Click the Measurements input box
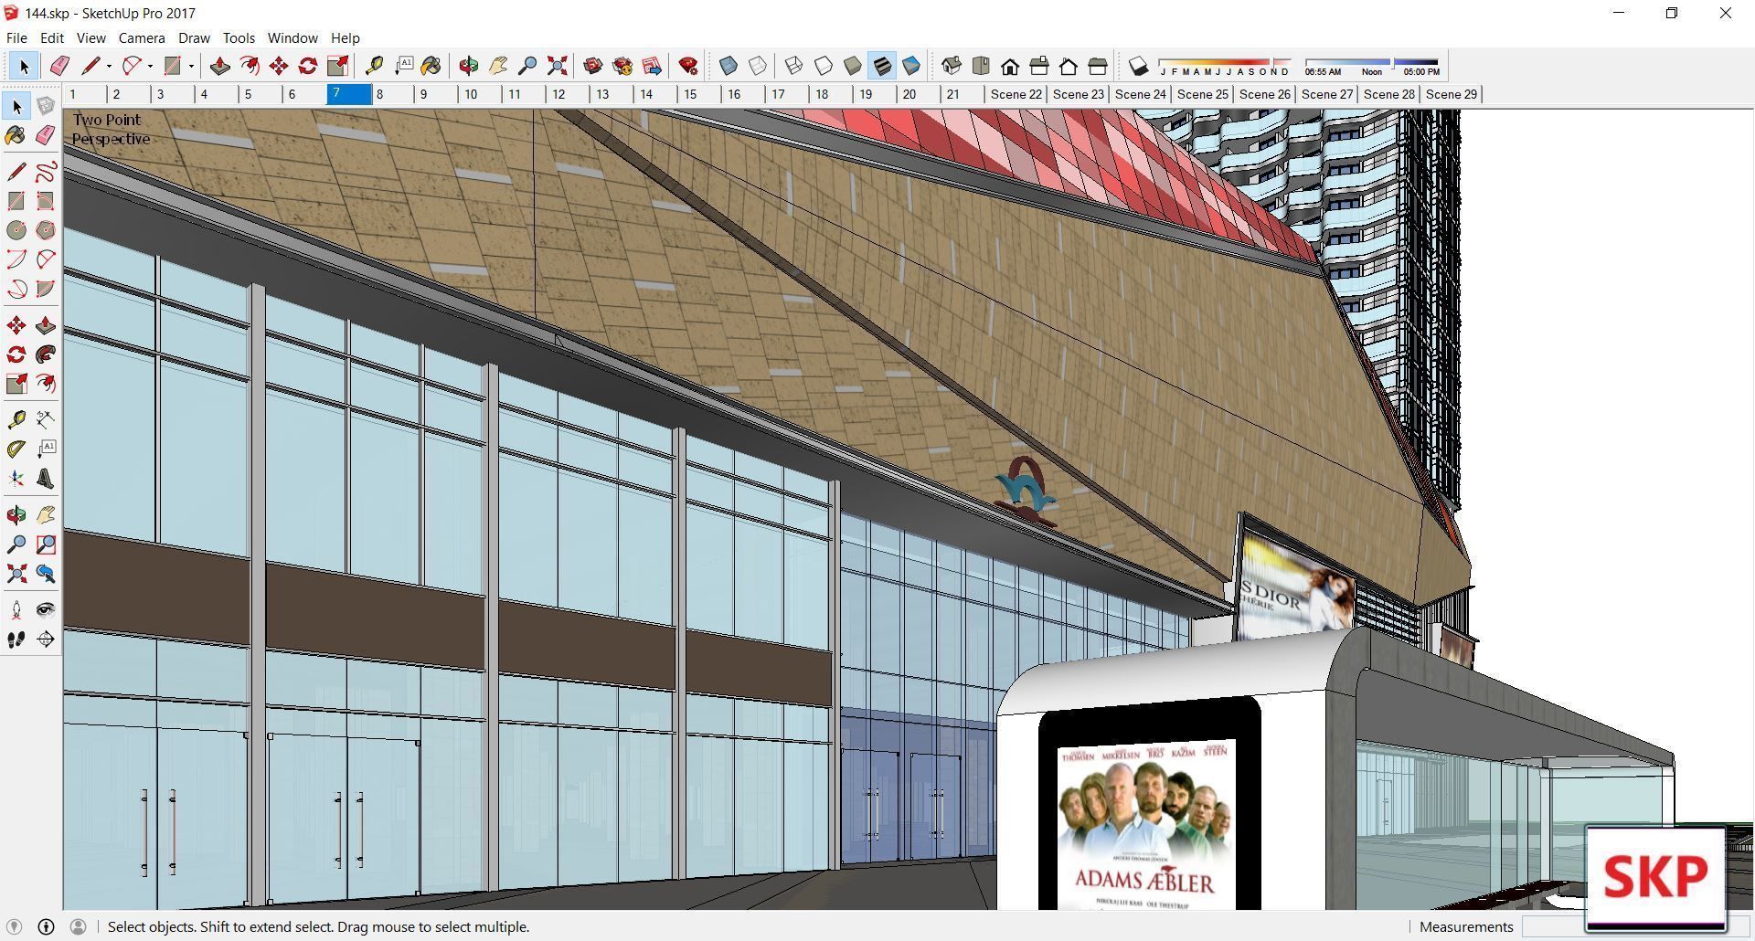The height and width of the screenshot is (941, 1755). pos(1636,926)
